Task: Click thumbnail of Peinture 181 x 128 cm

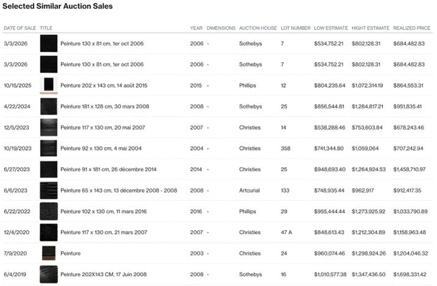Action: pos(48,107)
